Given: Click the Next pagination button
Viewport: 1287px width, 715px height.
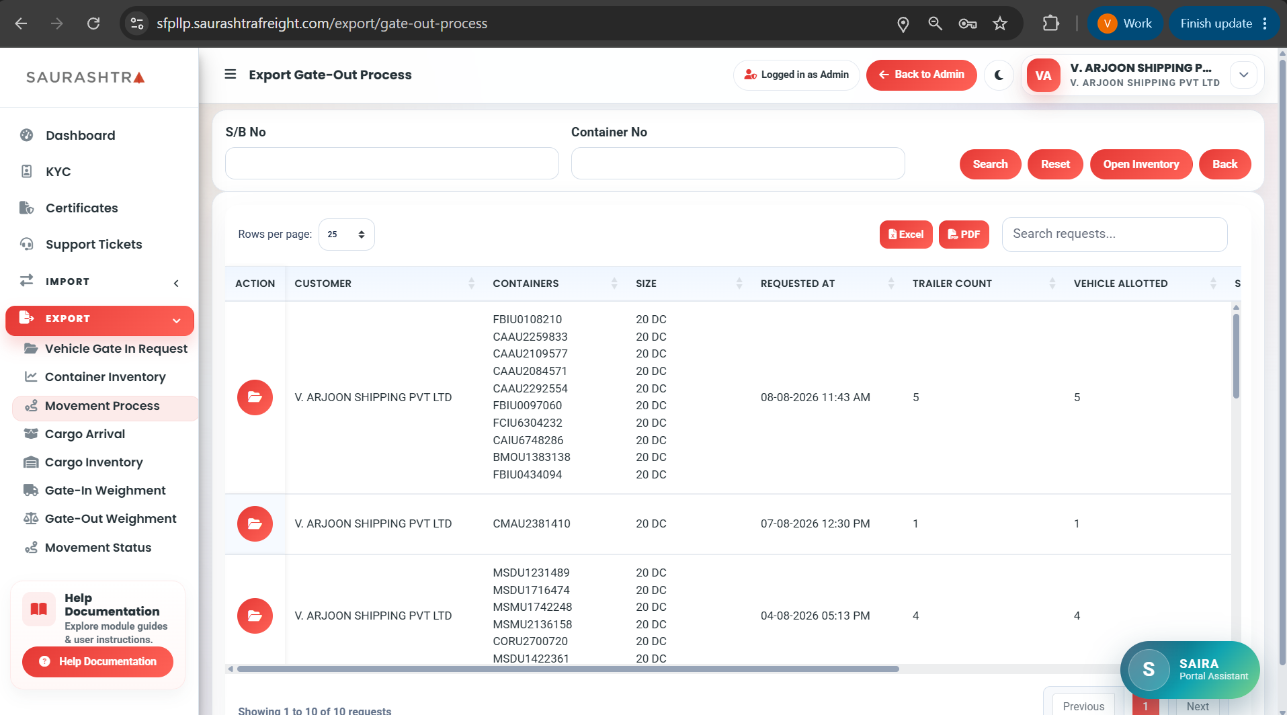Looking at the screenshot, I should click(1198, 706).
